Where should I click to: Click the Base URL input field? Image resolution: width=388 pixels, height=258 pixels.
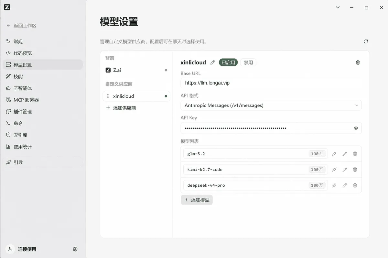tap(271, 83)
